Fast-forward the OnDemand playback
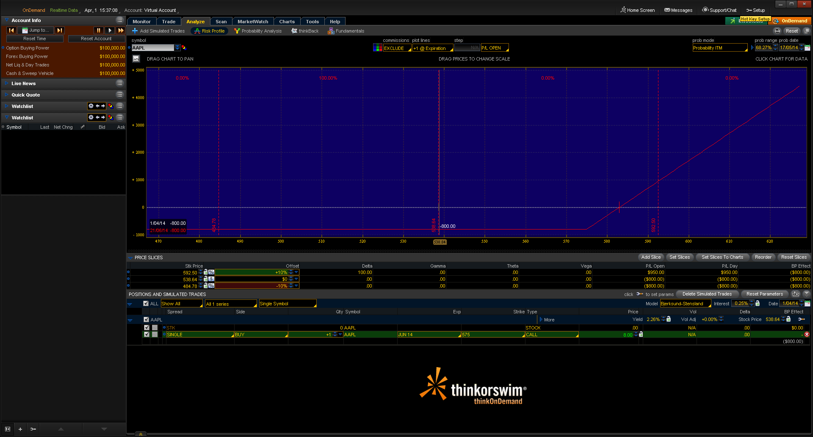Viewport: 813px width, 437px height. pos(121,30)
